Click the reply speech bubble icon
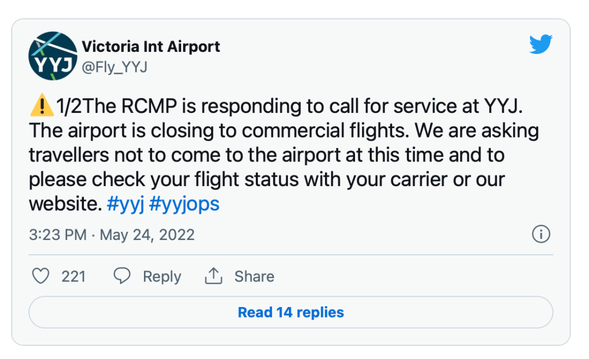 tap(122, 276)
